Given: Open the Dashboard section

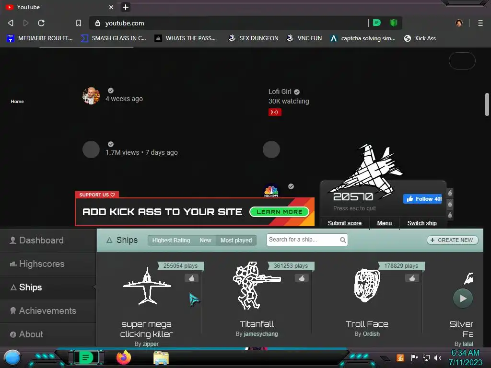Looking at the screenshot, I should (x=48, y=240).
